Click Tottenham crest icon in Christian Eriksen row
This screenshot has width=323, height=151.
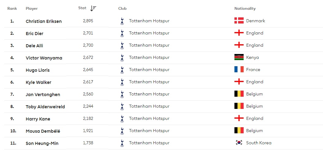click(122, 21)
